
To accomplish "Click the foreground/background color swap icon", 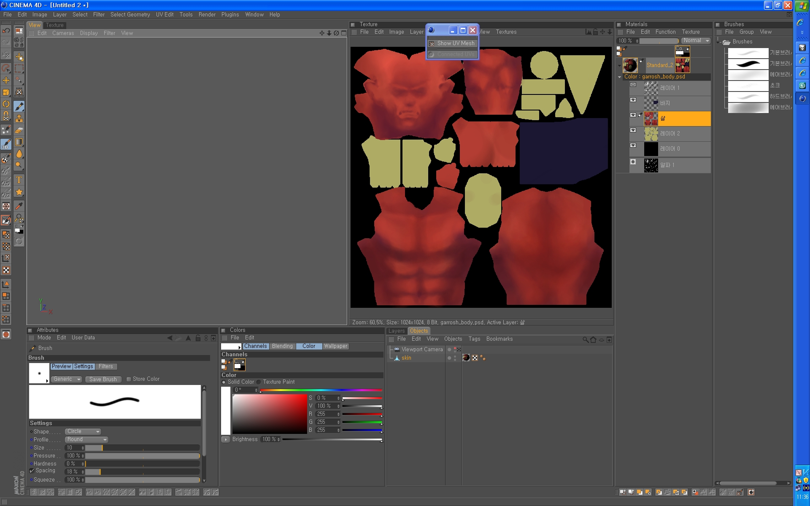I will [19, 229].
